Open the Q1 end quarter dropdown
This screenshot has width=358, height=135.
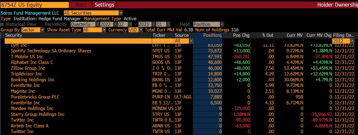point(163,24)
